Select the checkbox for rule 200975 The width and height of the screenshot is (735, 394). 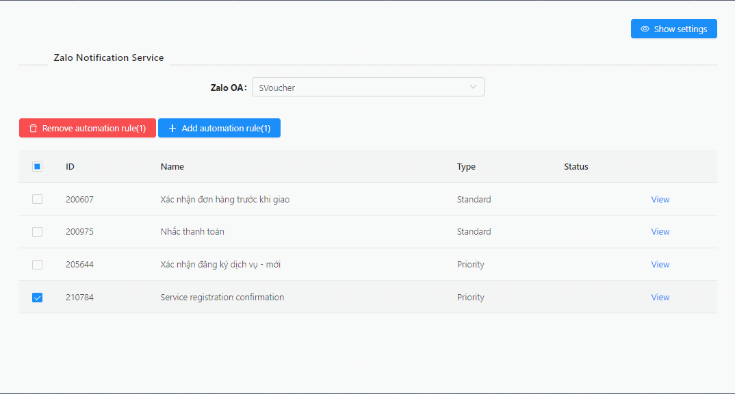pyautogui.click(x=38, y=232)
